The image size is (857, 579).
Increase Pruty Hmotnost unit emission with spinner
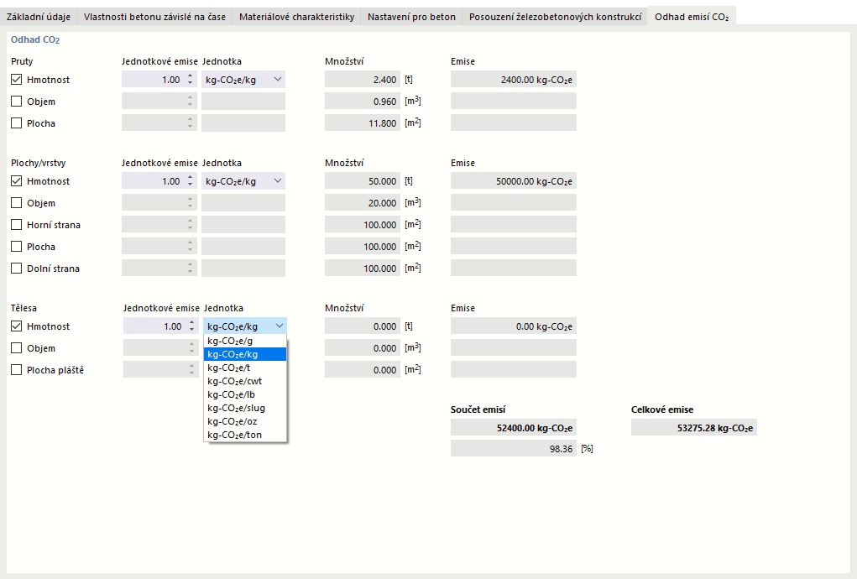point(191,76)
